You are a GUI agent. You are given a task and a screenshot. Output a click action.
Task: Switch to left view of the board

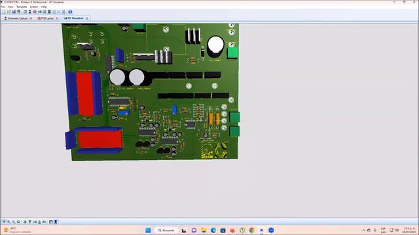[x=35, y=222]
